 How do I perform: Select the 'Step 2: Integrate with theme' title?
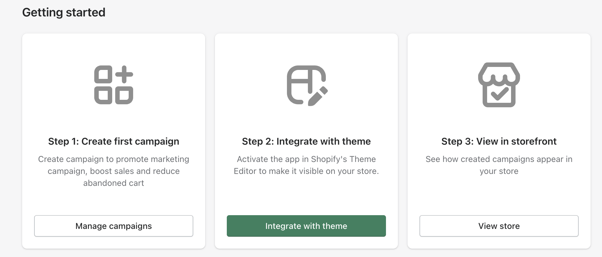(306, 141)
